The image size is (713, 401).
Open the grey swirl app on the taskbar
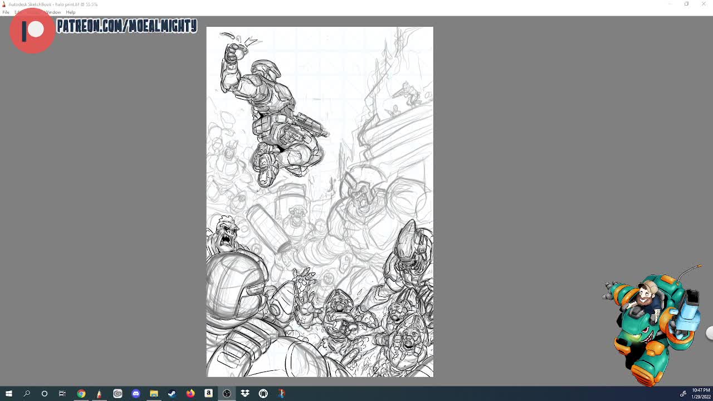click(118, 394)
